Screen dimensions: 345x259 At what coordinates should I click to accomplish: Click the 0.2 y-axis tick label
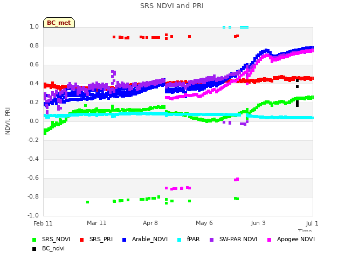[34, 102]
